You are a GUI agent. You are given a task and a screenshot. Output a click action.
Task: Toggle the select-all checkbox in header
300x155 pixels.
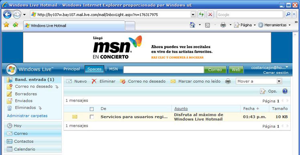(x=92, y=109)
